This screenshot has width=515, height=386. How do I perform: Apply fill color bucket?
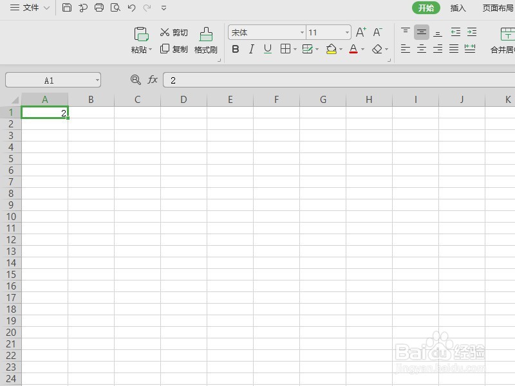331,50
